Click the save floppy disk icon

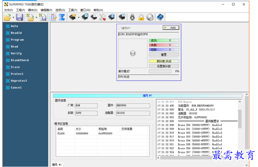[x=19, y=17]
